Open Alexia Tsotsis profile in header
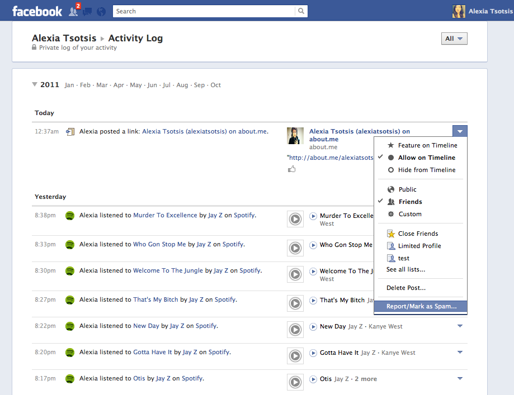The image size is (514, 395). click(483, 12)
